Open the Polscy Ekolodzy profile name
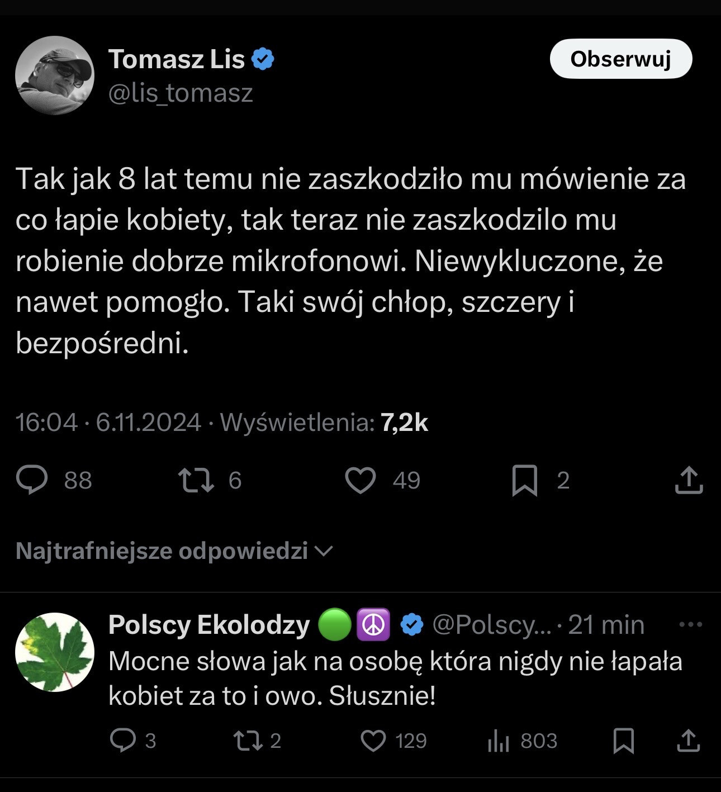The width and height of the screenshot is (721, 792). pos(209,625)
